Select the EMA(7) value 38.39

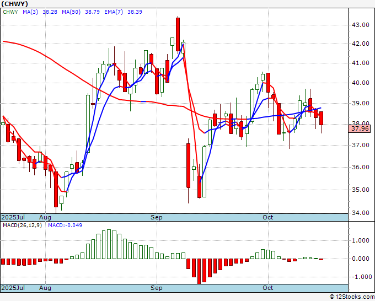tap(135, 12)
